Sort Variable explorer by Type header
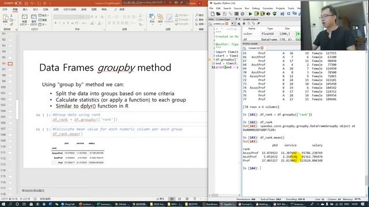The image size is (369, 207). click(270, 28)
